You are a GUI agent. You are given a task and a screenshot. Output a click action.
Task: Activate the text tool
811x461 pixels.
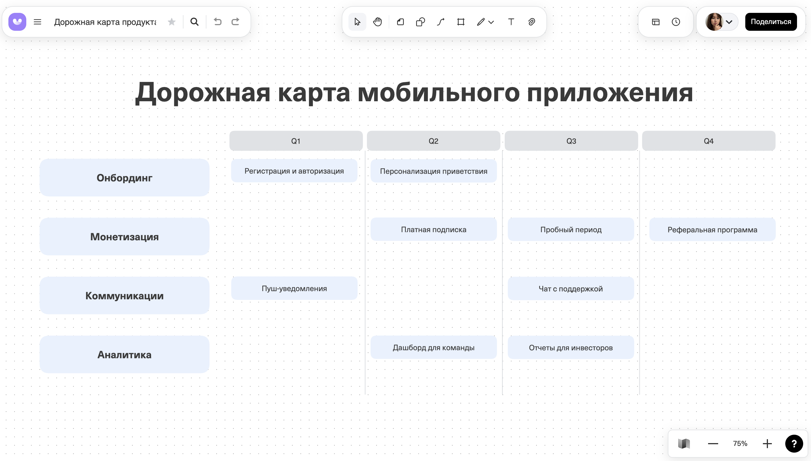click(511, 22)
